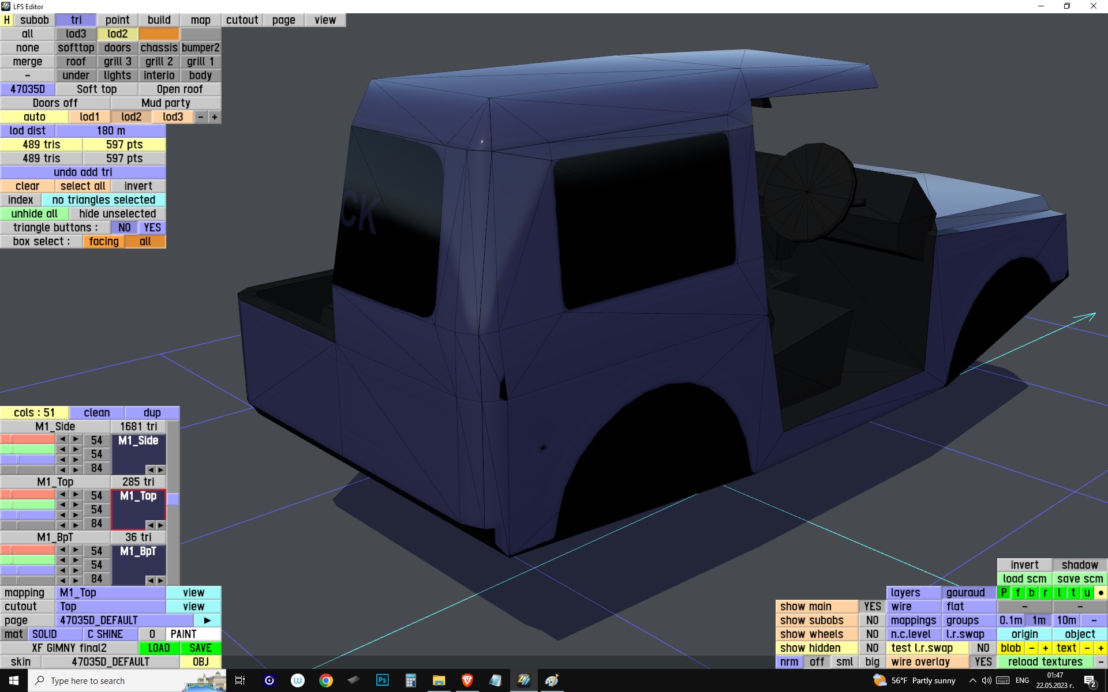Screen dimensions: 1108x692
Task: Open the cutout Top selector field
Action: (x=111, y=607)
